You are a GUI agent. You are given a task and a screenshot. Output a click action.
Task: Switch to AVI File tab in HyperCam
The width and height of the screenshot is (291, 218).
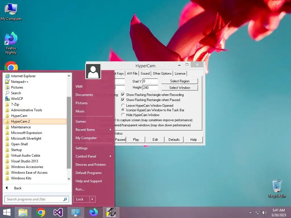point(132,74)
